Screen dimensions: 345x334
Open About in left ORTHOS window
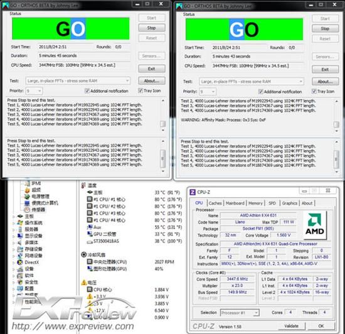click(x=152, y=81)
